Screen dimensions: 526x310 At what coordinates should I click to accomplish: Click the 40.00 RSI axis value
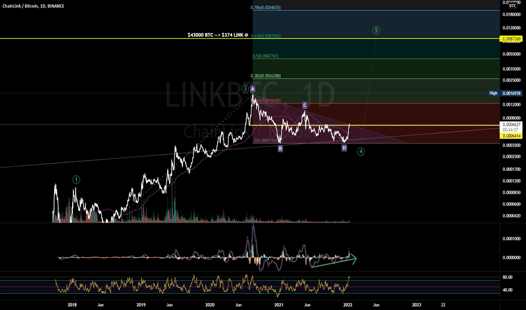tap(507, 290)
